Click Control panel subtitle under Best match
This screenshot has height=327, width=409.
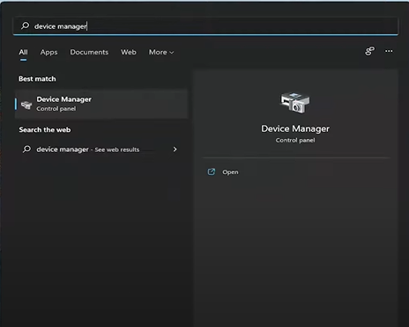(x=56, y=109)
